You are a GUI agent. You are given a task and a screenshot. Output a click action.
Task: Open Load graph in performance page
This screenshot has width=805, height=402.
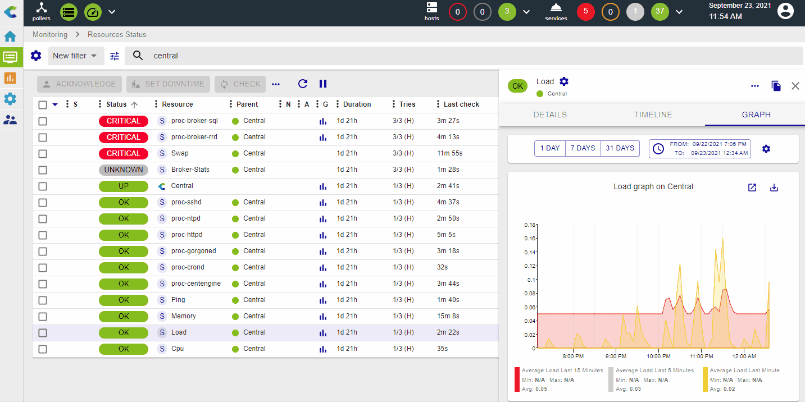pos(752,188)
